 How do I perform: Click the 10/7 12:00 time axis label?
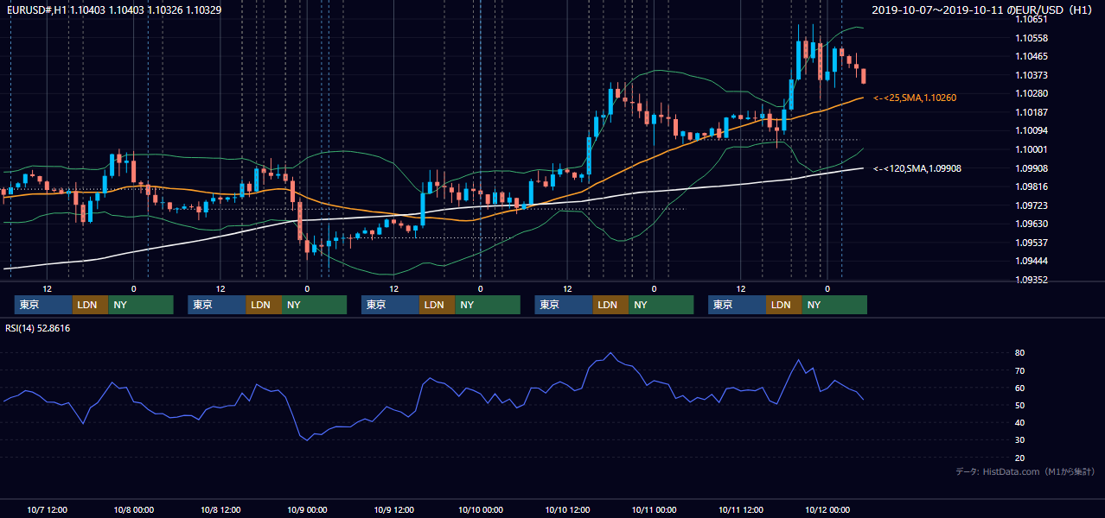47,509
